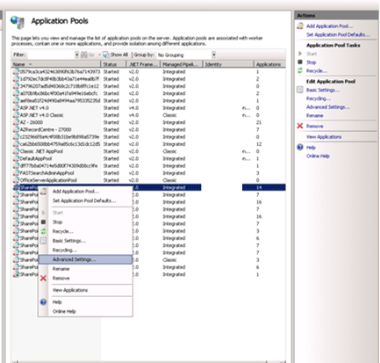
Task: Click Online Help in Actions pane
Action: click(x=318, y=156)
